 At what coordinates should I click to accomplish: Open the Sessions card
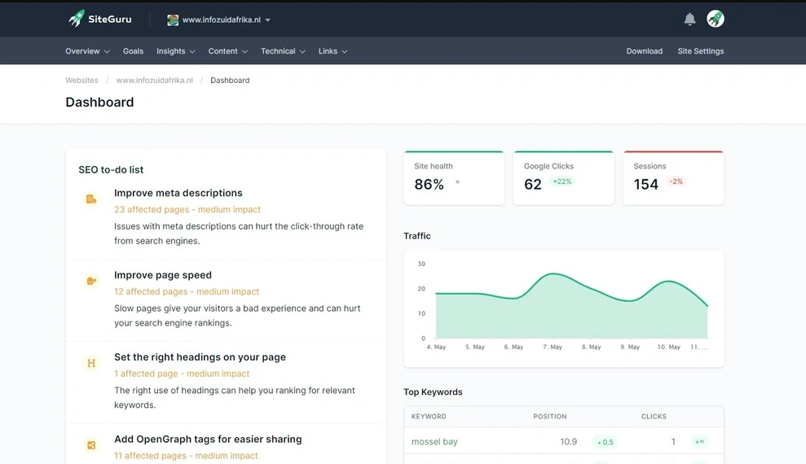[x=673, y=177]
